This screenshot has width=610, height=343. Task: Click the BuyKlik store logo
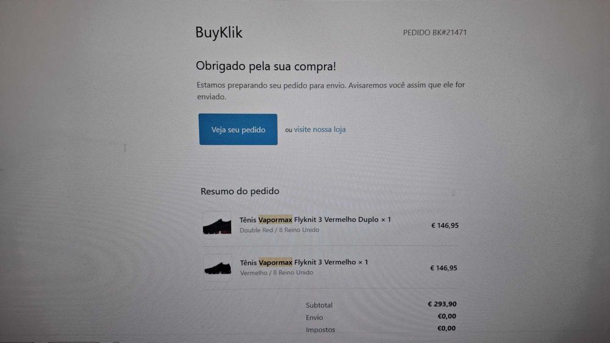pyautogui.click(x=219, y=32)
